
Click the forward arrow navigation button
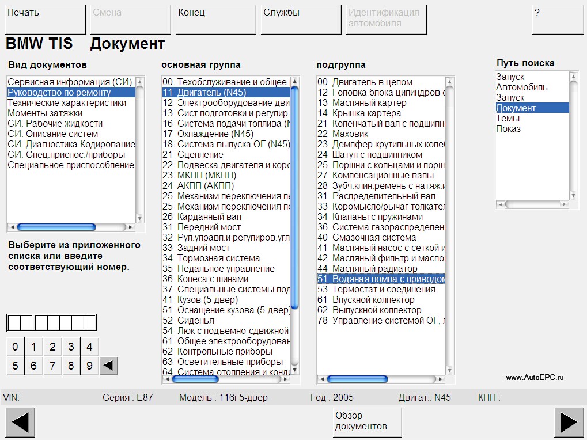[x=569, y=423]
